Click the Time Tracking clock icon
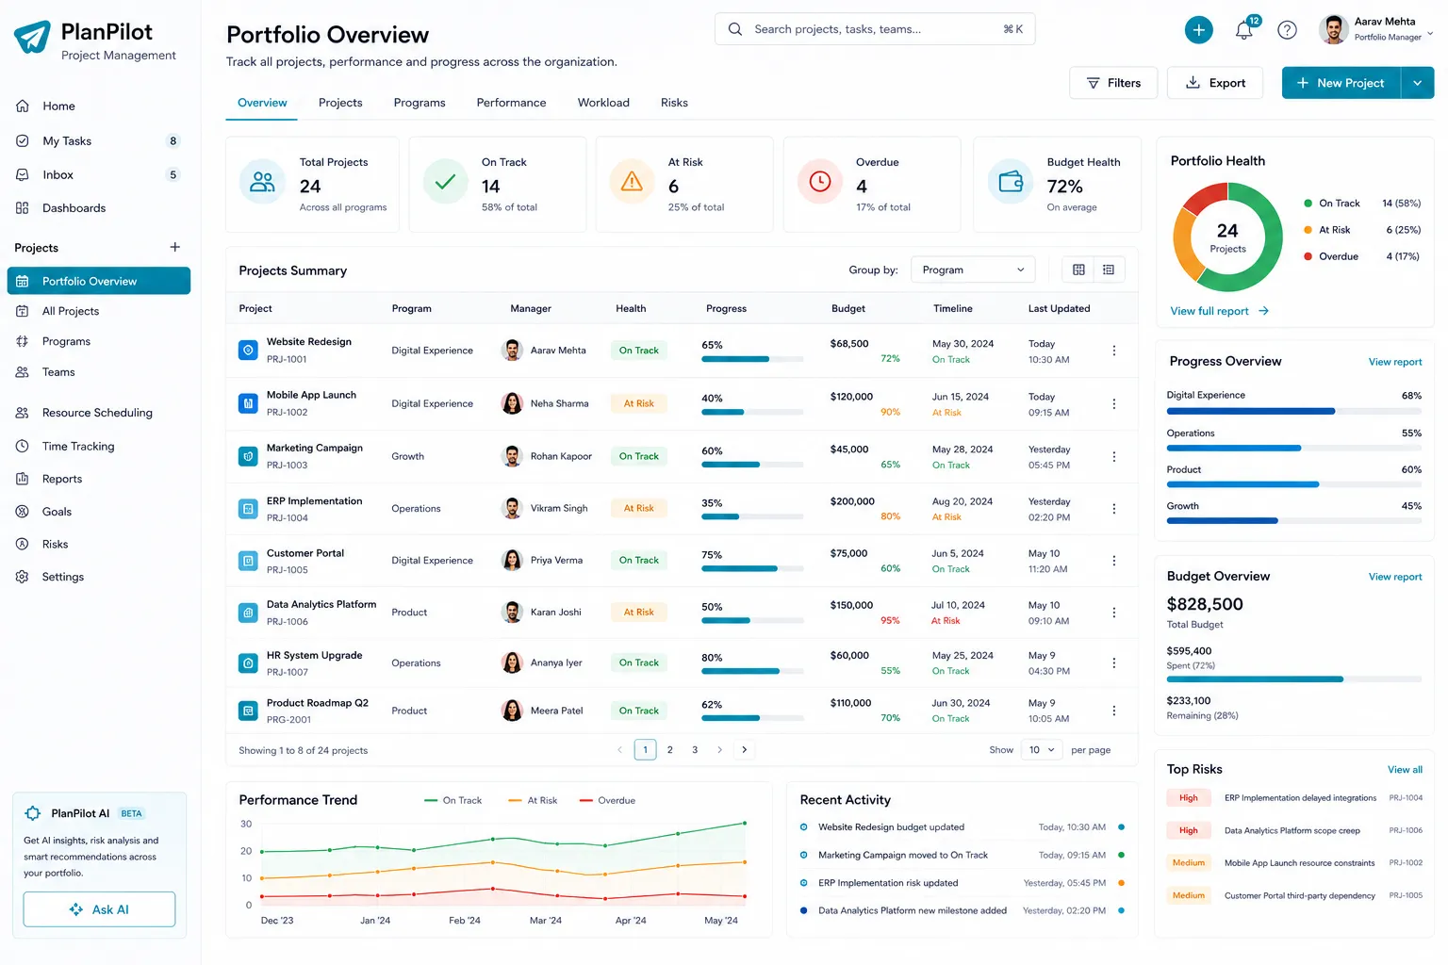The height and width of the screenshot is (965, 1448). [x=23, y=446]
